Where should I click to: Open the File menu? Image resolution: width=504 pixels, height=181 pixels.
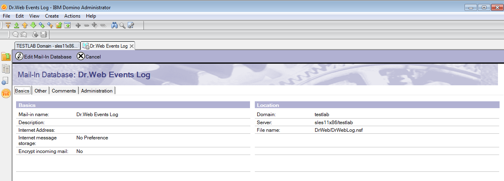pos(6,16)
